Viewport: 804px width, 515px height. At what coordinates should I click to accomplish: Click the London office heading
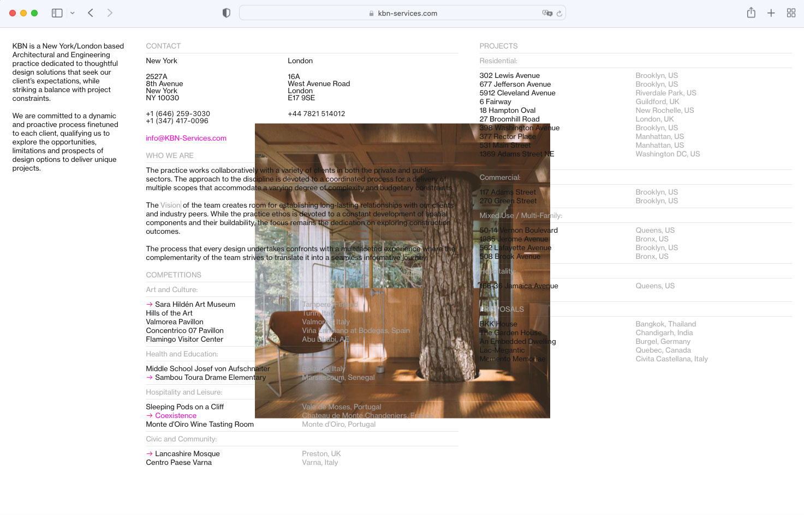pos(300,61)
